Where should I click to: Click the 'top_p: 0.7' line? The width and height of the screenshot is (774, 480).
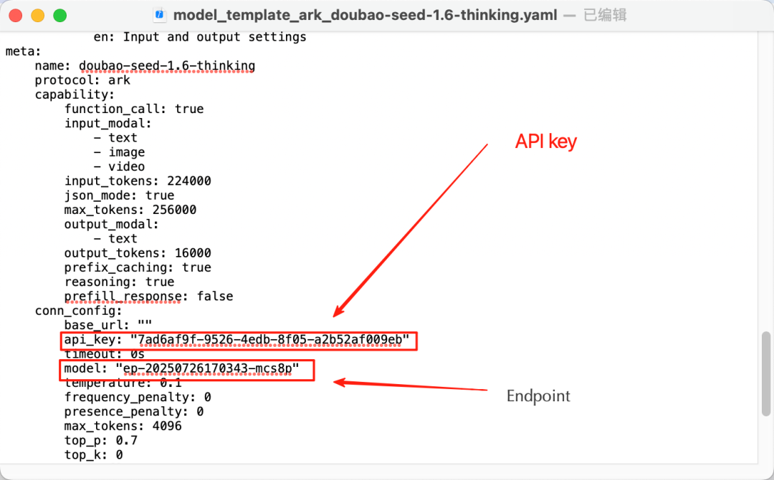(x=101, y=440)
